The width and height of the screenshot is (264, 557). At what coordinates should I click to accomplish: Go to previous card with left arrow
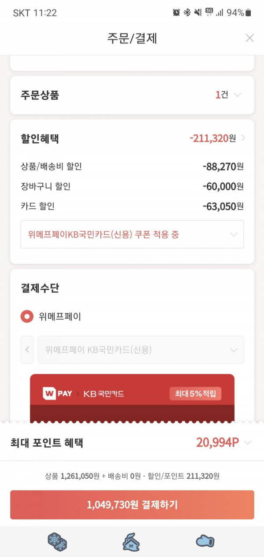pyautogui.click(x=27, y=350)
